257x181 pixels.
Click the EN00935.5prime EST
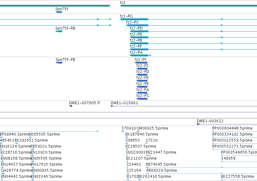tap(34, 173)
